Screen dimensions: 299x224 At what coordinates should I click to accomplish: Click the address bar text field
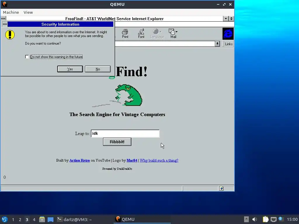point(165,44)
